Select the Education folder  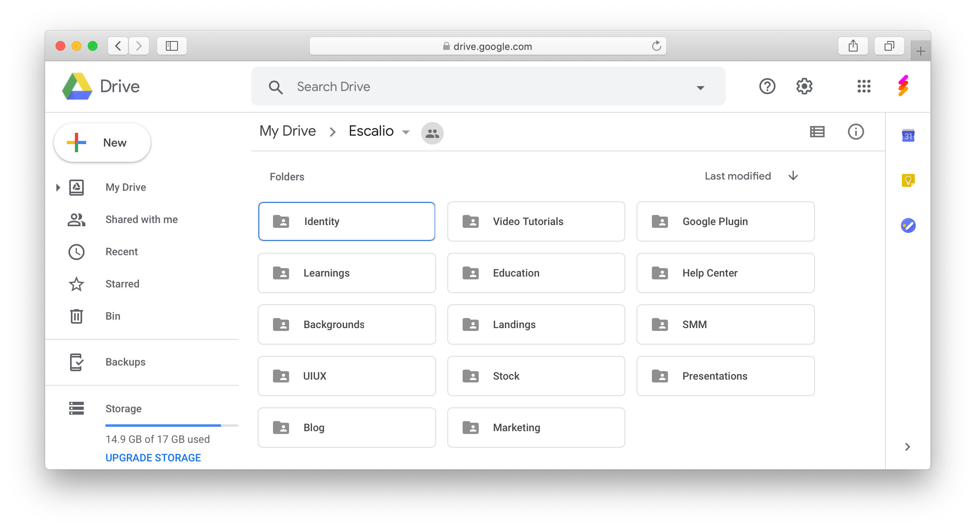click(536, 273)
